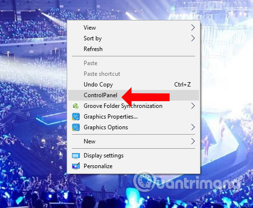The image size is (253, 208).
Task: Expand the Graphics Options submenu arrow
Action: [x=193, y=127]
